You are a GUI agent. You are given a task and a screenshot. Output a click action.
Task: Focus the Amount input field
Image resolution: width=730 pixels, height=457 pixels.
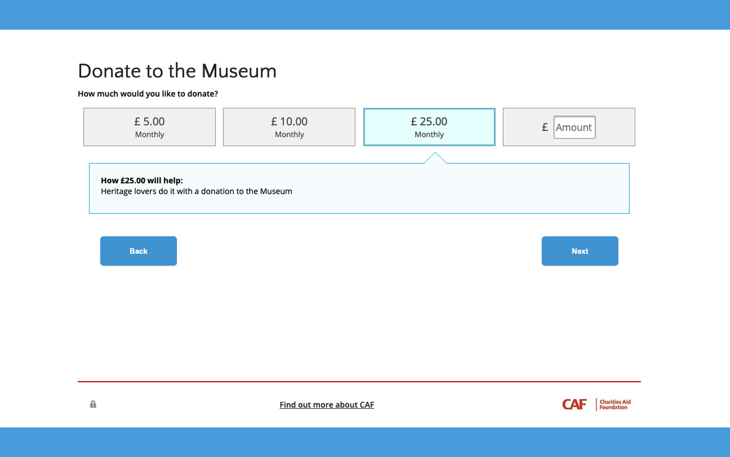(x=574, y=127)
